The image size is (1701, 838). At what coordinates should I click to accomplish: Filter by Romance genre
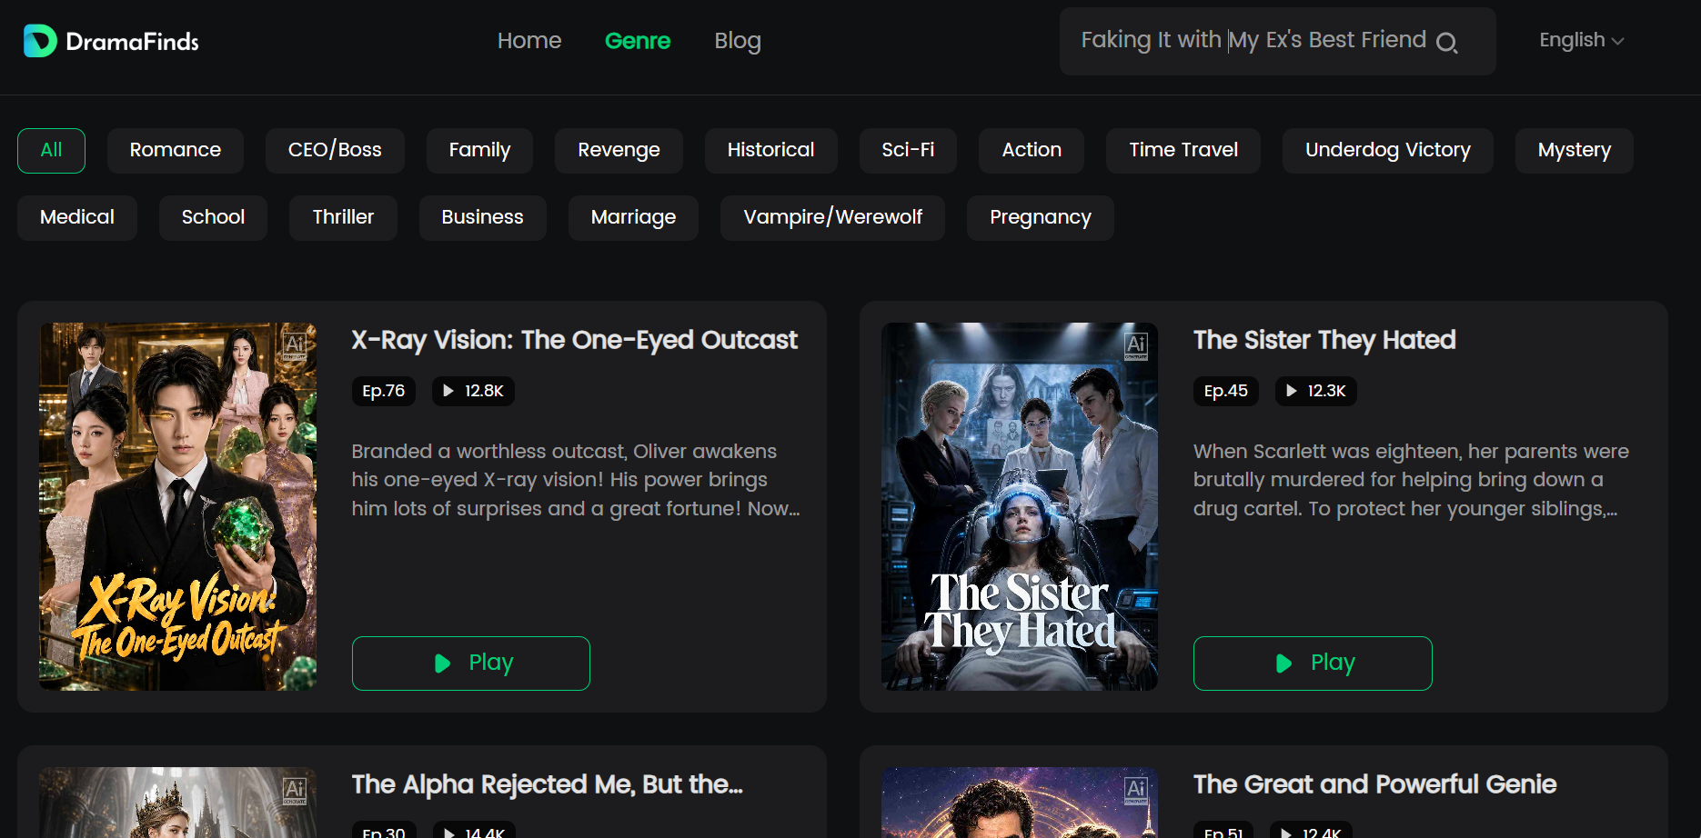tap(176, 151)
